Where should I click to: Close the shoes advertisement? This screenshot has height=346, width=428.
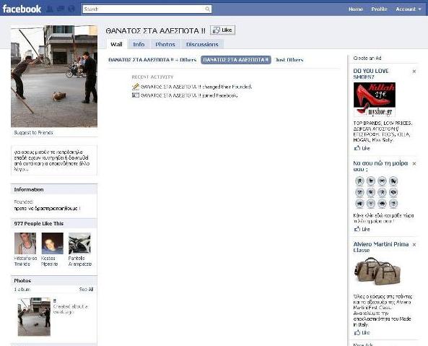[x=414, y=72]
